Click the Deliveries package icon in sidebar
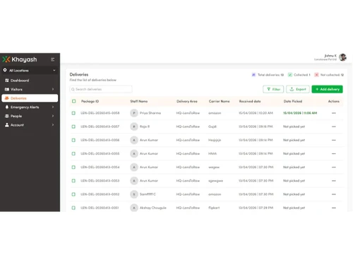Viewport: 353px width, 265px height. (7, 98)
